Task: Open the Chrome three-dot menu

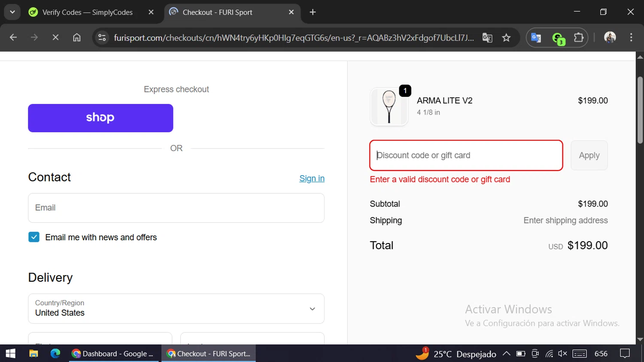Action: click(x=631, y=38)
